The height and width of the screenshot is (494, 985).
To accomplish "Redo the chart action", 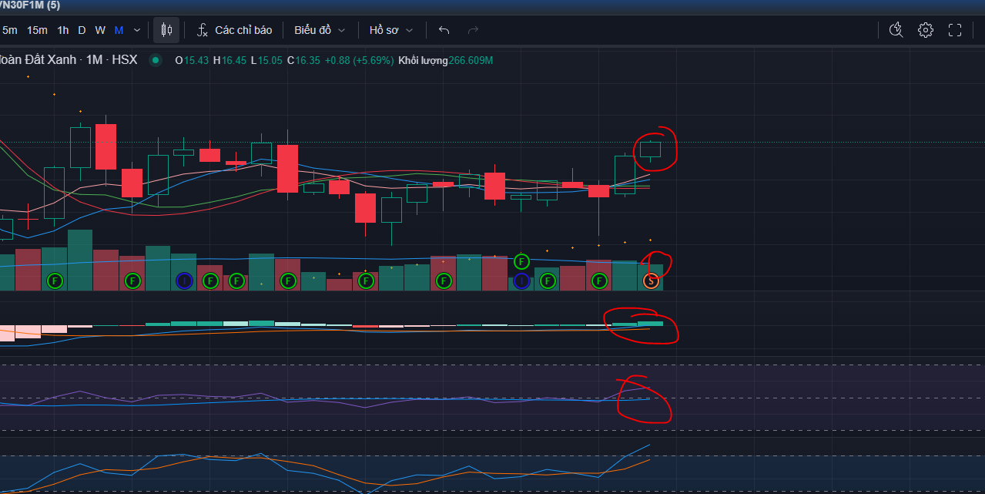I will 473,30.
